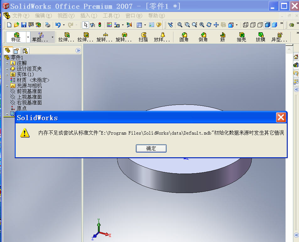Click the Open file folder icon
This screenshot has height=242, width=299.
pos(16,25)
